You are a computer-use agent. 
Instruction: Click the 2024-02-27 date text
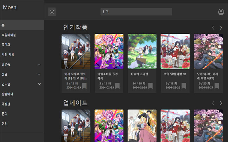[x=206, y=87]
